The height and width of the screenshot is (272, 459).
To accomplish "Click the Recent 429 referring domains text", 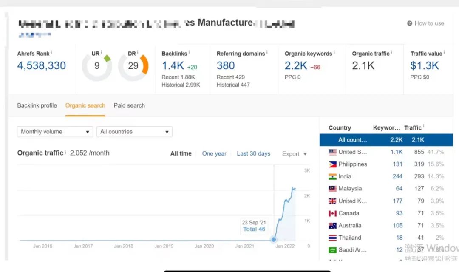I will click(231, 77).
